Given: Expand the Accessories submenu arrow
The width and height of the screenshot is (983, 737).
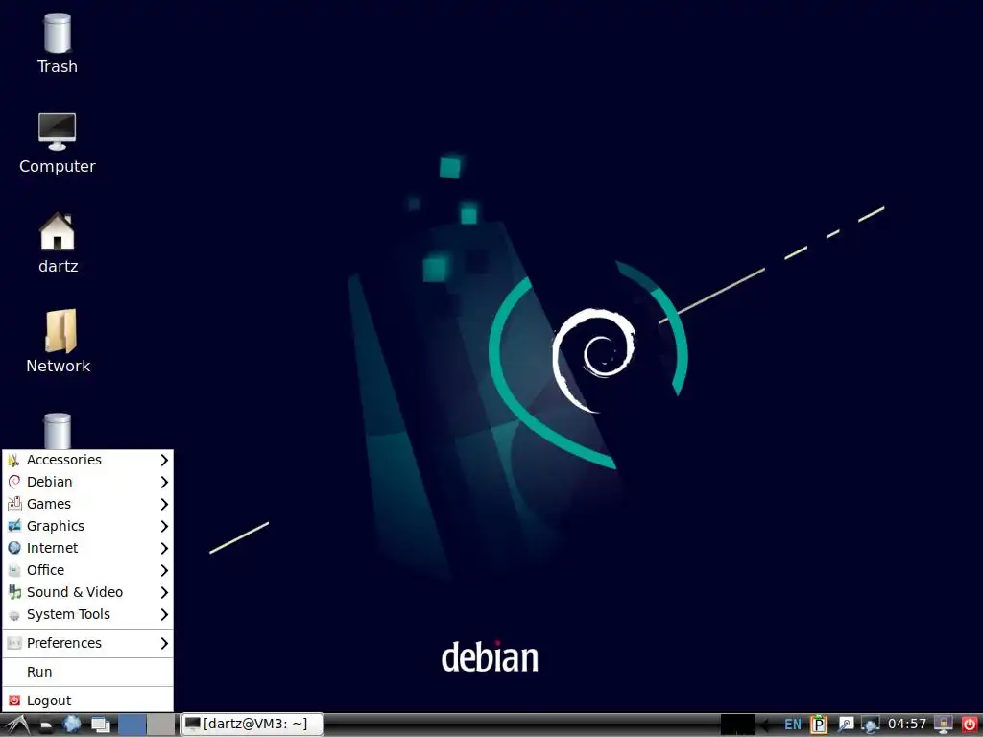Looking at the screenshot, I should [x=164, y=460].
